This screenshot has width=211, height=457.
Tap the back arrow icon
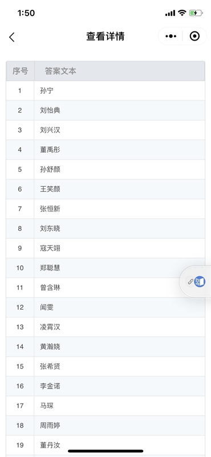coord(11,37)
